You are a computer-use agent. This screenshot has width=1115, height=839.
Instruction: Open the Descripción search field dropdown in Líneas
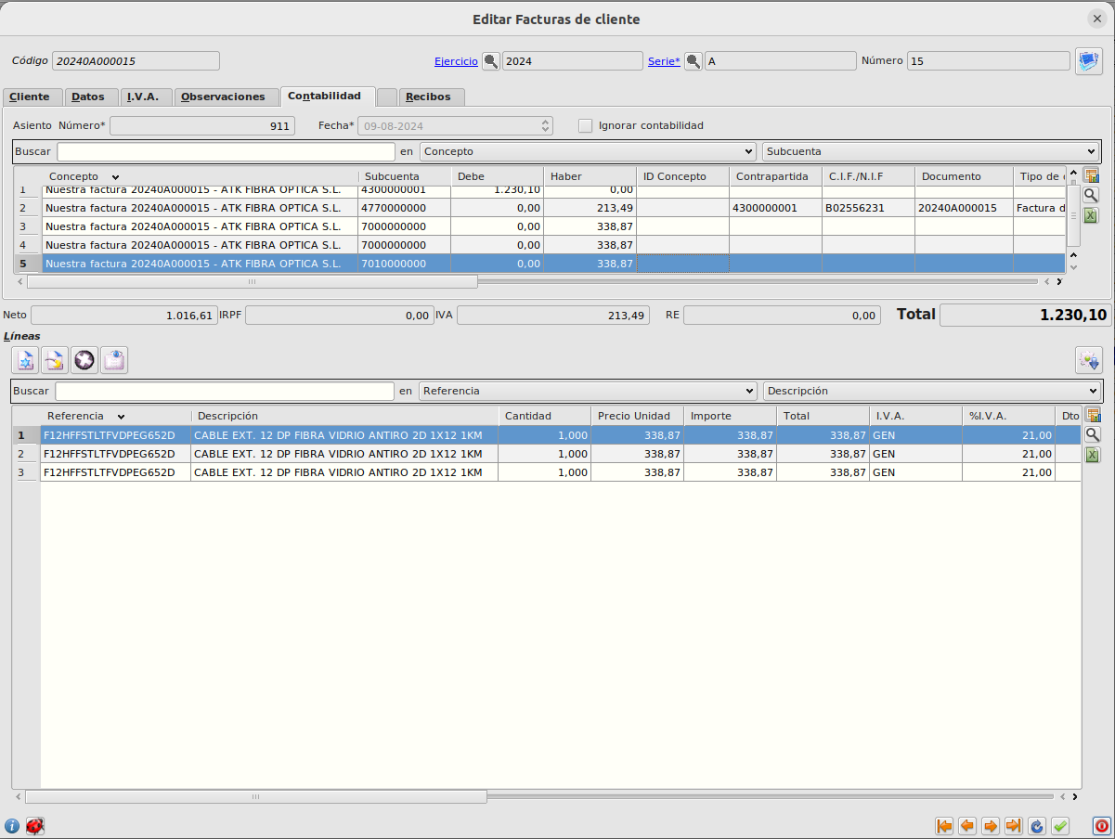931,391
